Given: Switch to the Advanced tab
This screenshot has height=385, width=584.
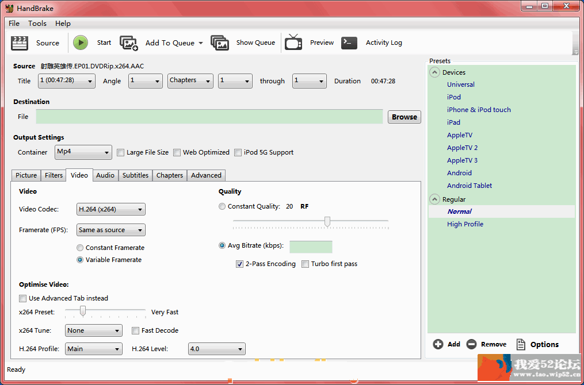Looking at the screenshot, I should tap(206, 175).
